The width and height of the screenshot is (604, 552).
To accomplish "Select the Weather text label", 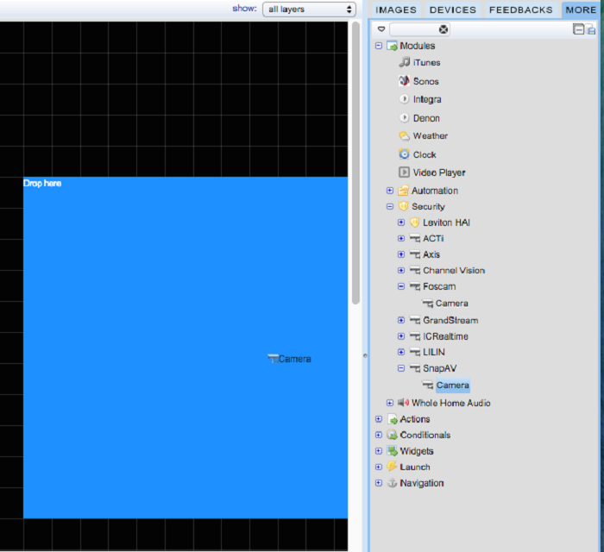I will click(431, 136).
